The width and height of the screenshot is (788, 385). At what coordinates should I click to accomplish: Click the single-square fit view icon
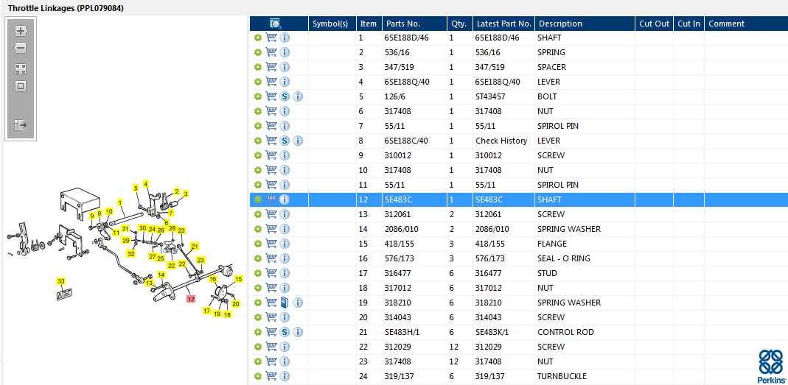click(21, 86)
